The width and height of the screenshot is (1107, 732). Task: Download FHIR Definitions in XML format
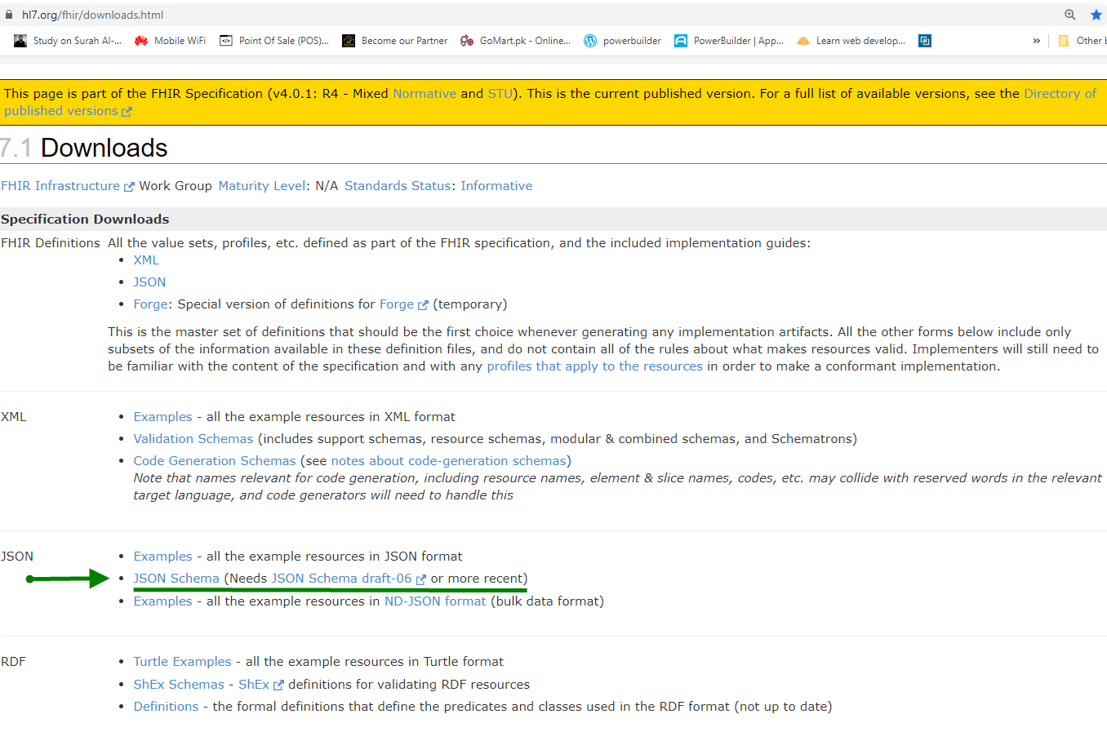tap(146, 260)
